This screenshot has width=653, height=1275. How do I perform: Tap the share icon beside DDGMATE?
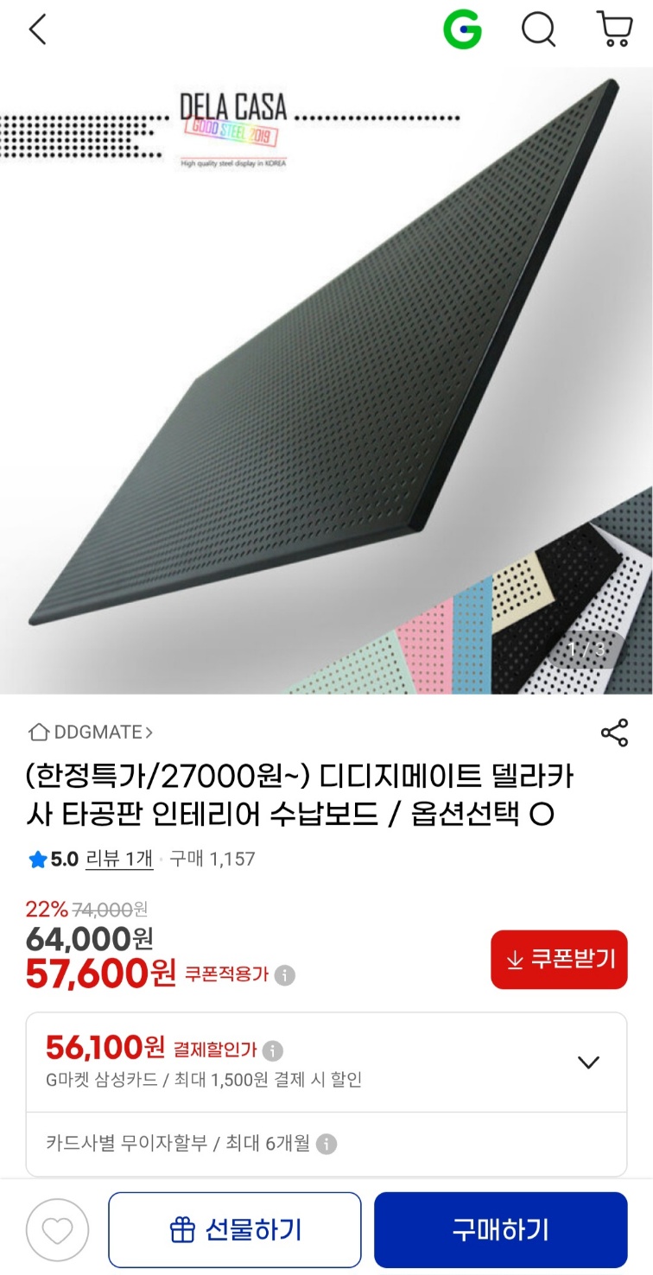coord(614,733)
